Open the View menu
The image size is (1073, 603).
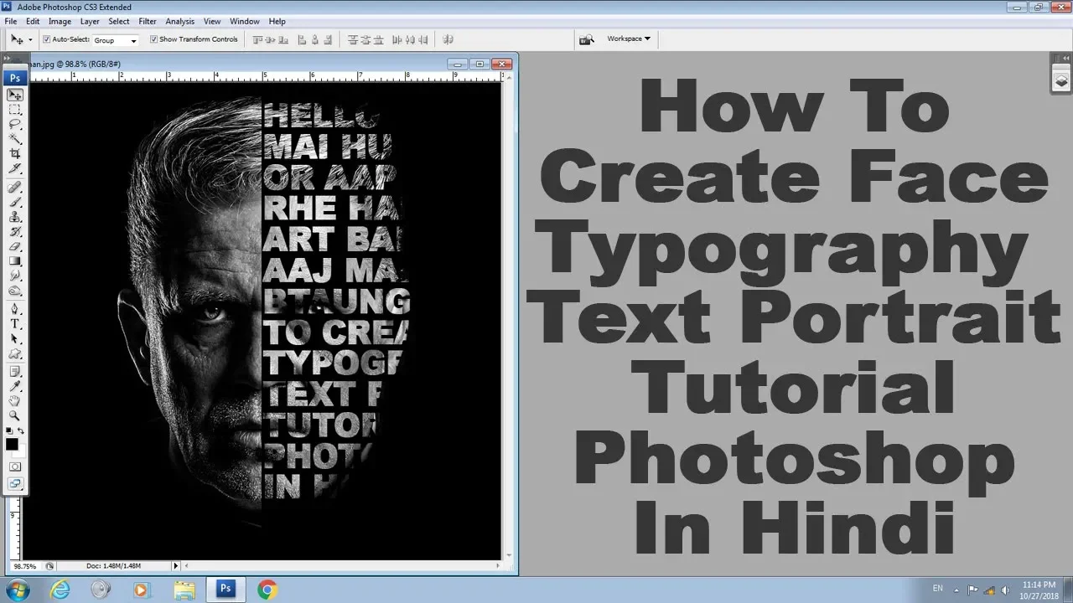point(212,21)
